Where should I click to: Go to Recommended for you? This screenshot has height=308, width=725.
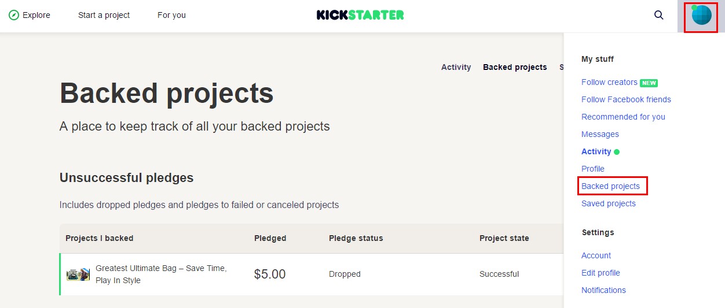(623, 117)
